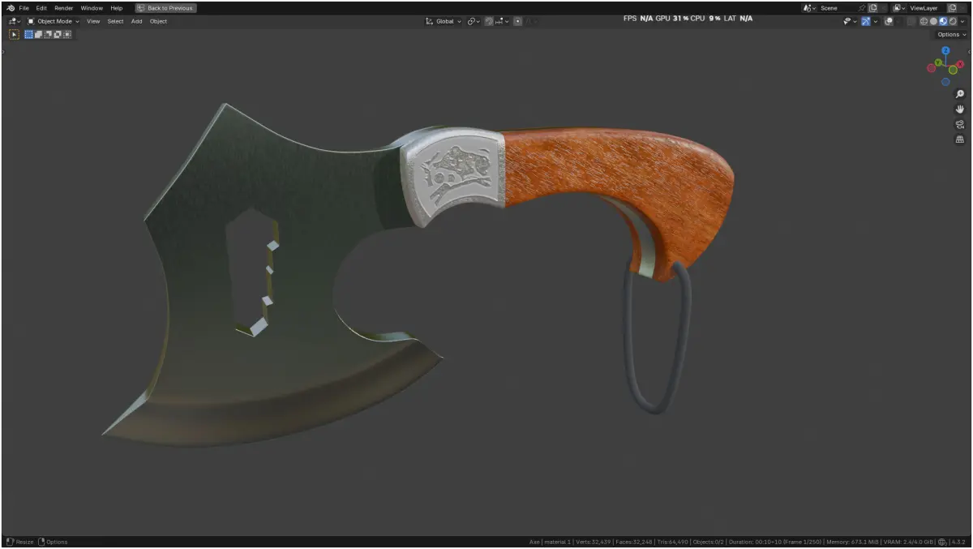Screen dimensions: 973x549
Task: Click the 'Memory: 673.1 MiB' status text
Action: click(x=853, y=542)
